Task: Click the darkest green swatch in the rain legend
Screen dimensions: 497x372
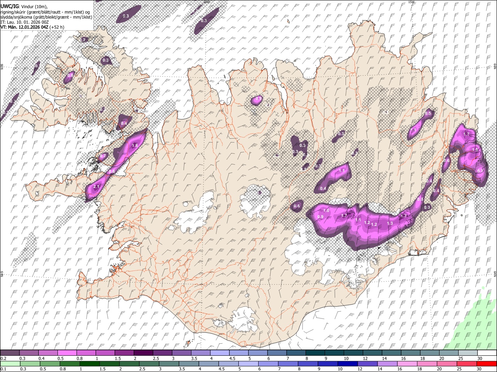Action: (89, 363)
